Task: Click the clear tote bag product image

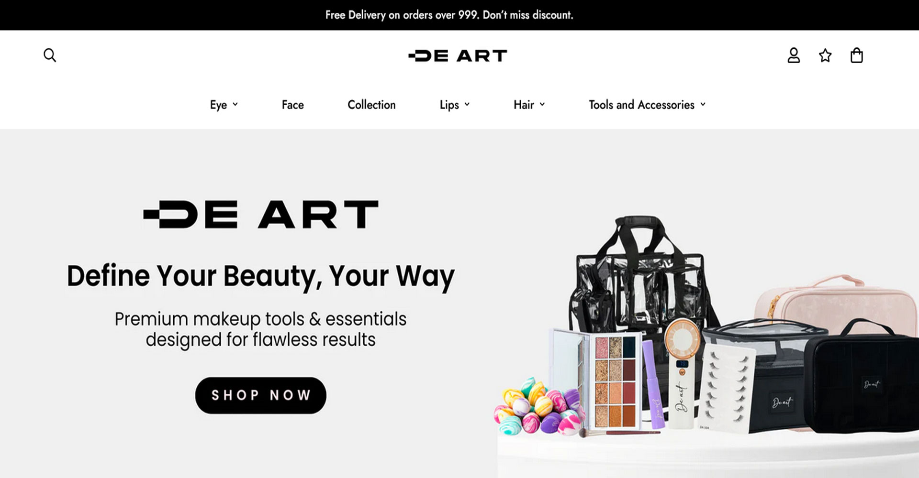Action: click(640, 277)
